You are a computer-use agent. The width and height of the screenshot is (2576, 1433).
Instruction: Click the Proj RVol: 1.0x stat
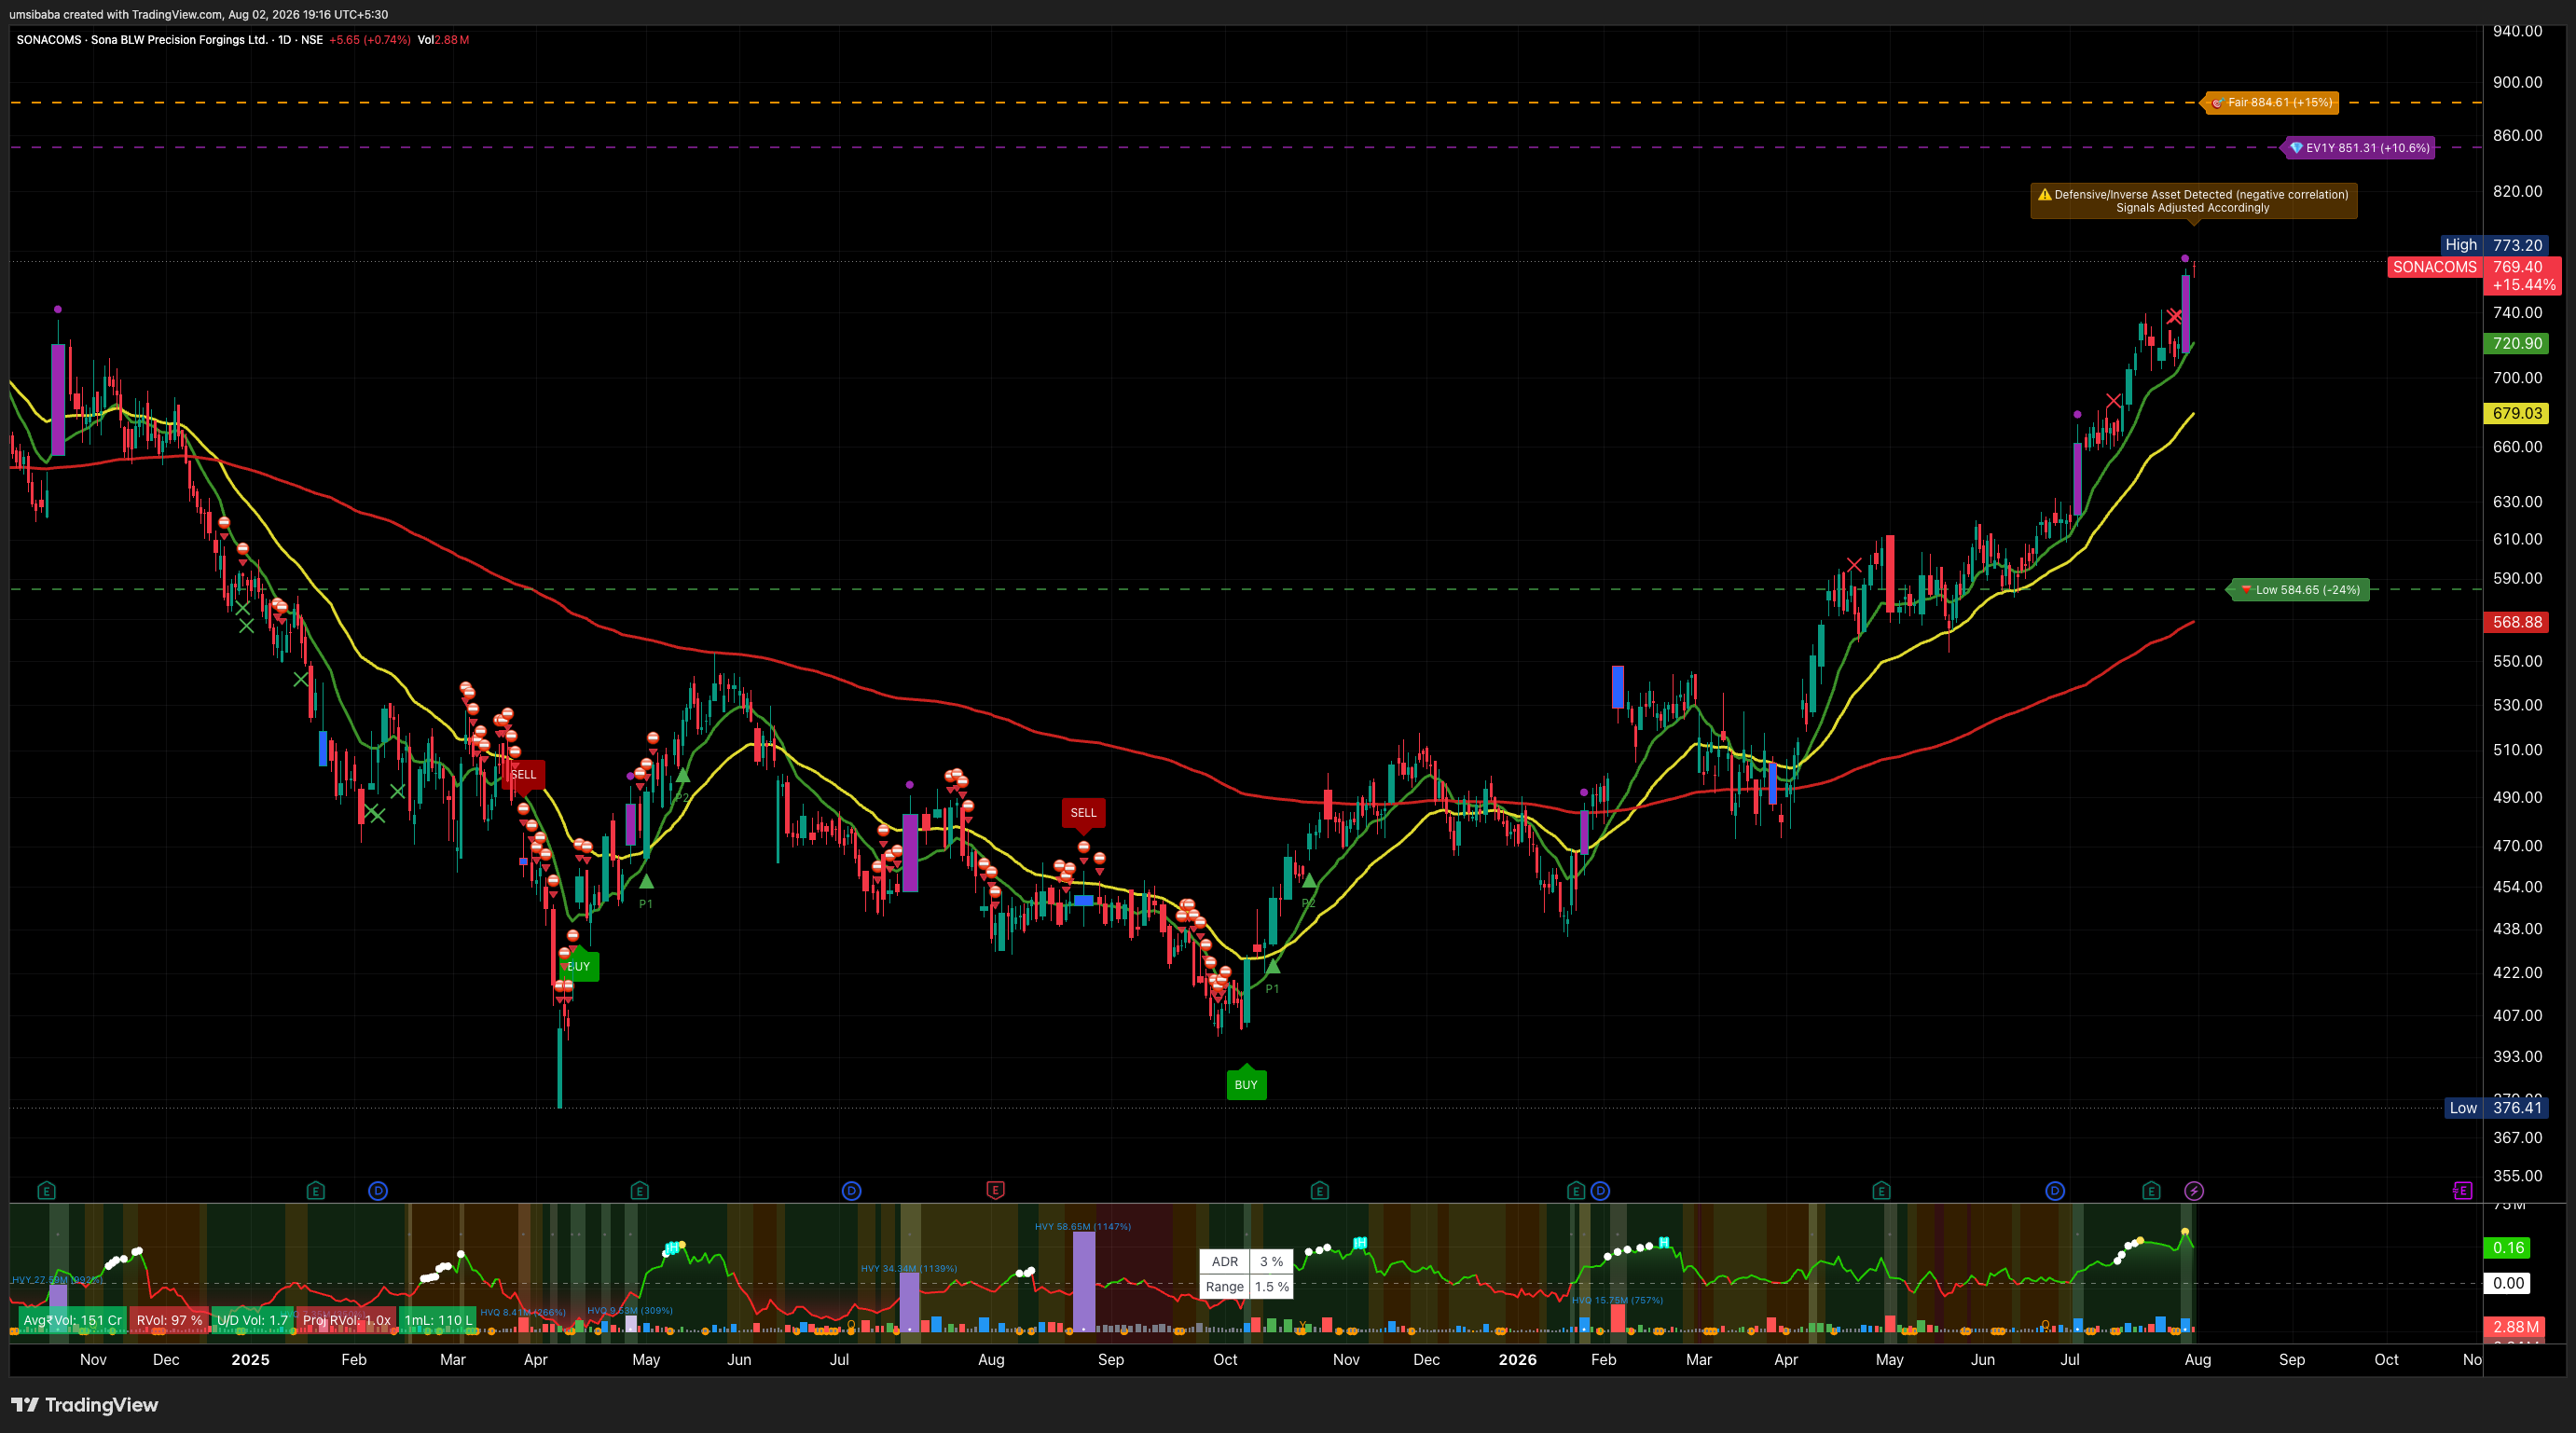pos(346,1320)
